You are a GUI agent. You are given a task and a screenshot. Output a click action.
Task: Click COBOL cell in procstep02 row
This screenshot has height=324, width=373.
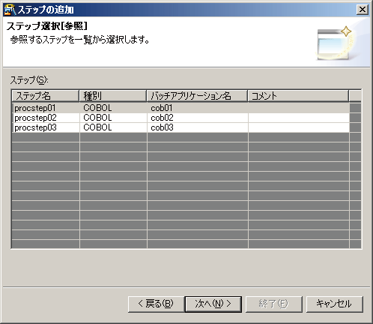(x=113, y=118)
